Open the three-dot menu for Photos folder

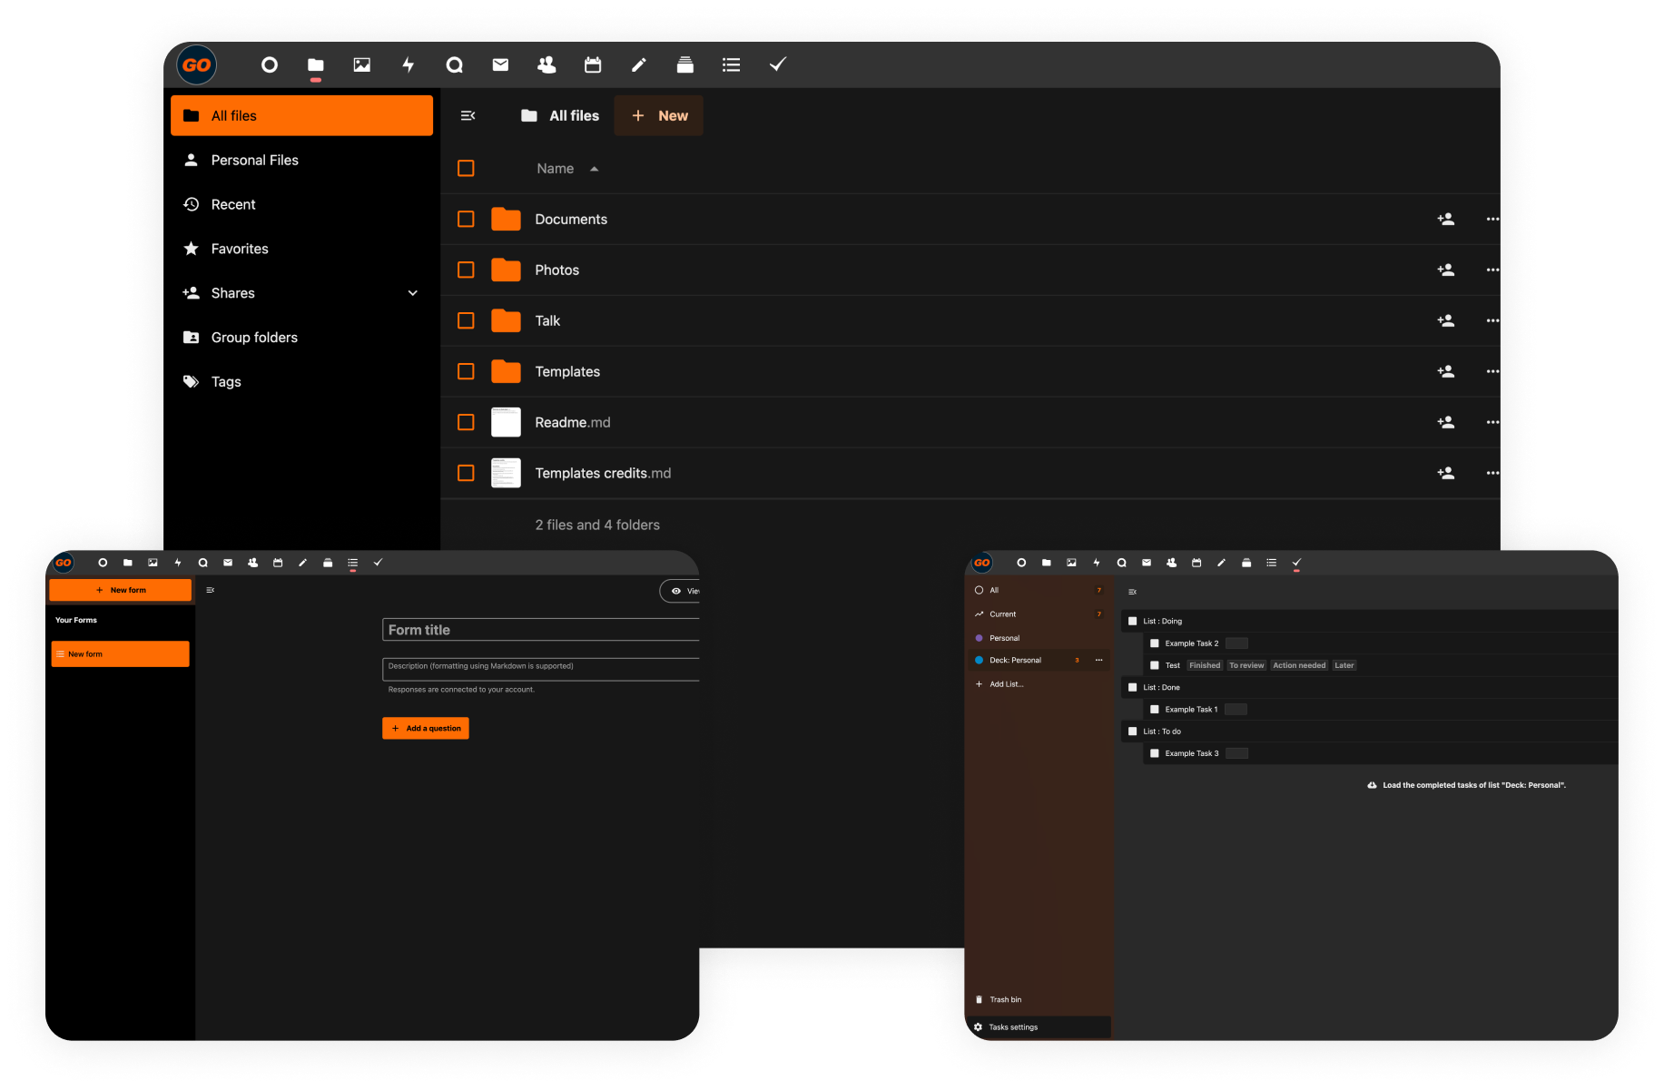(1492, 270)
